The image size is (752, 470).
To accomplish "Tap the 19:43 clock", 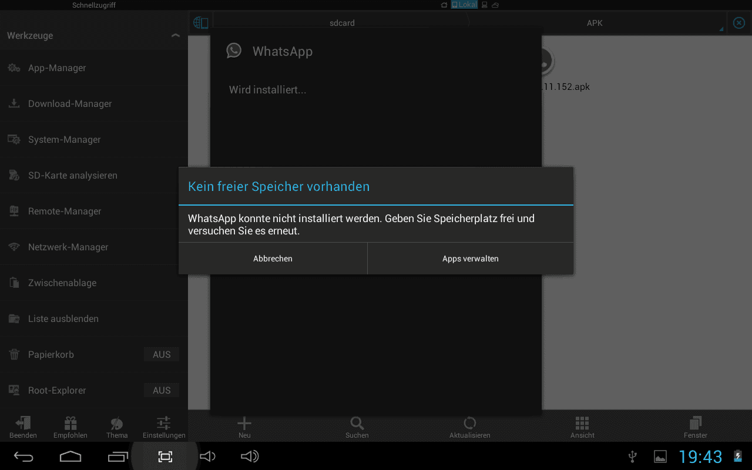I will (x=700, y=456).
